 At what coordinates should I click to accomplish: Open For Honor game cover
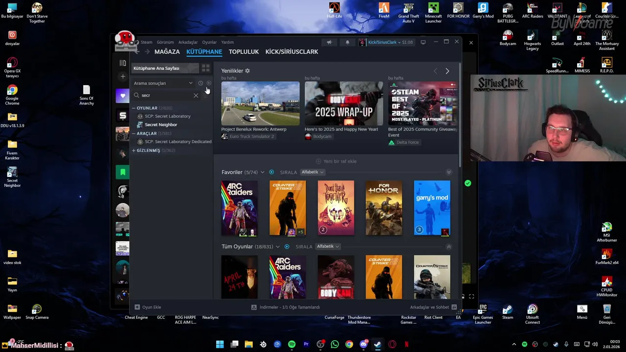click(384, 208)
